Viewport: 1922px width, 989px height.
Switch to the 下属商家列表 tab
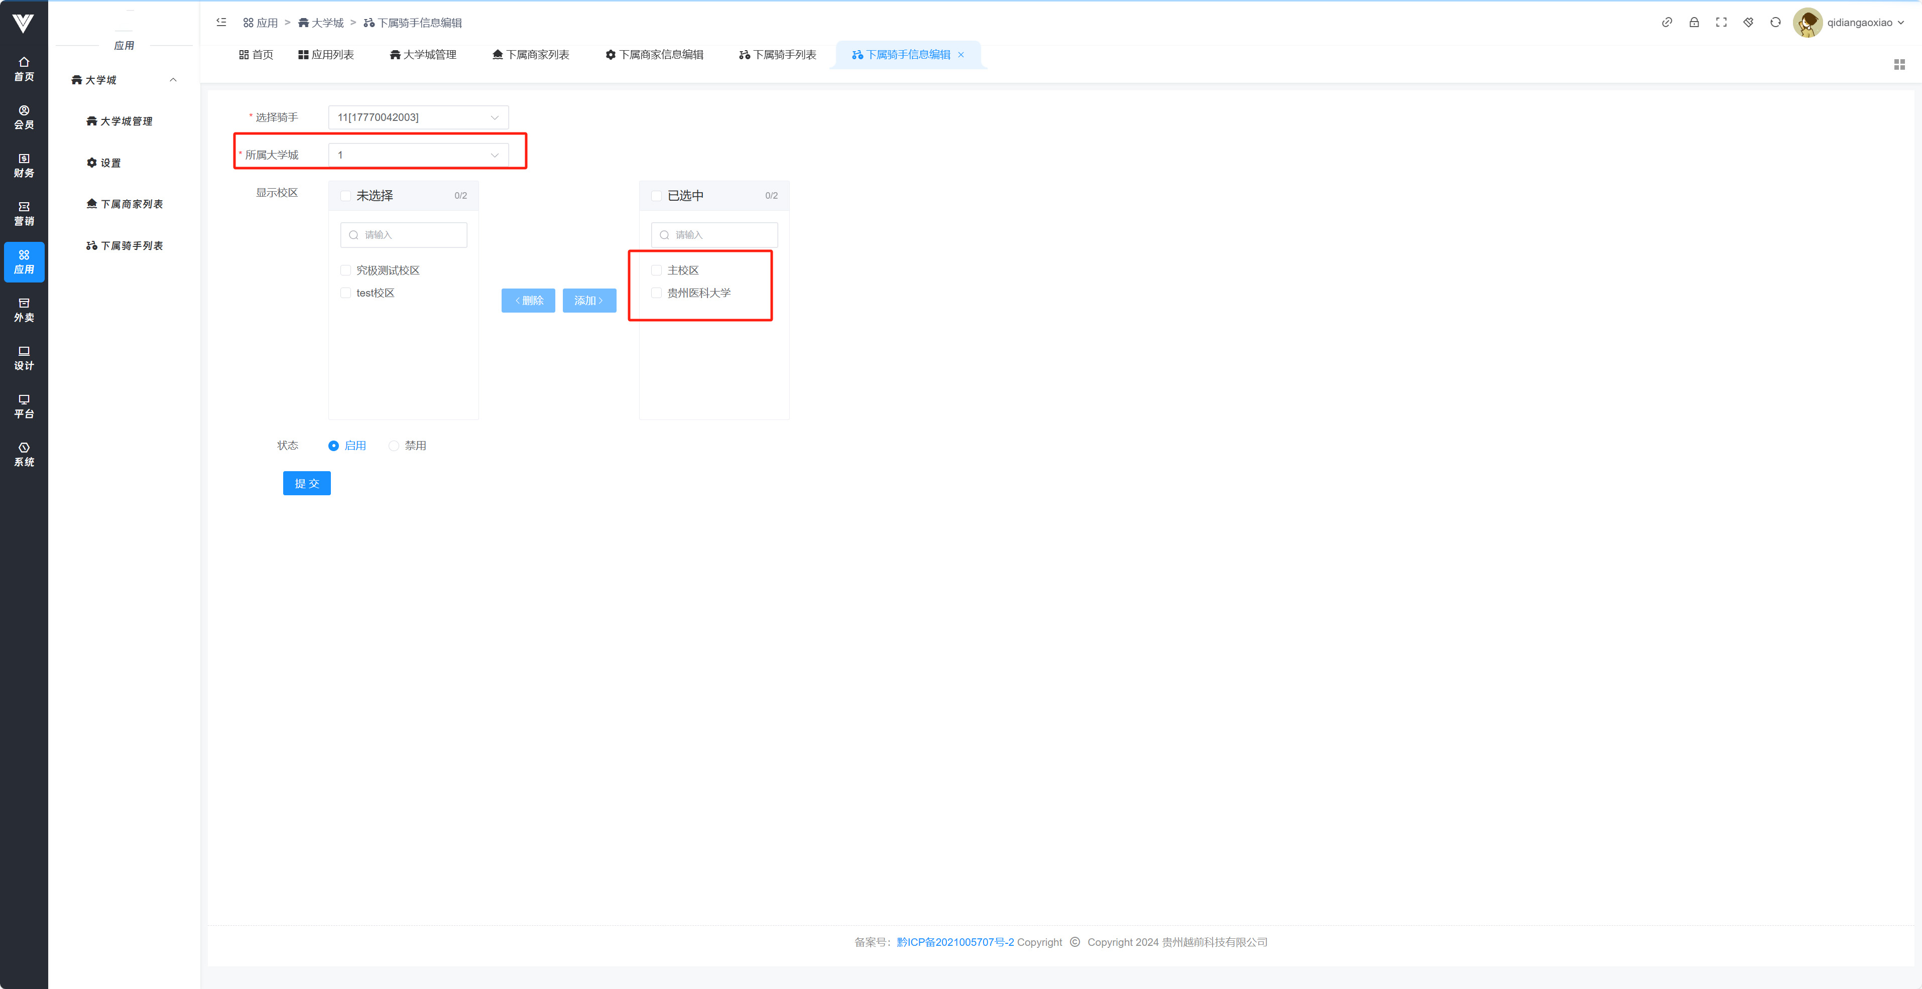[x=531, y=55]
